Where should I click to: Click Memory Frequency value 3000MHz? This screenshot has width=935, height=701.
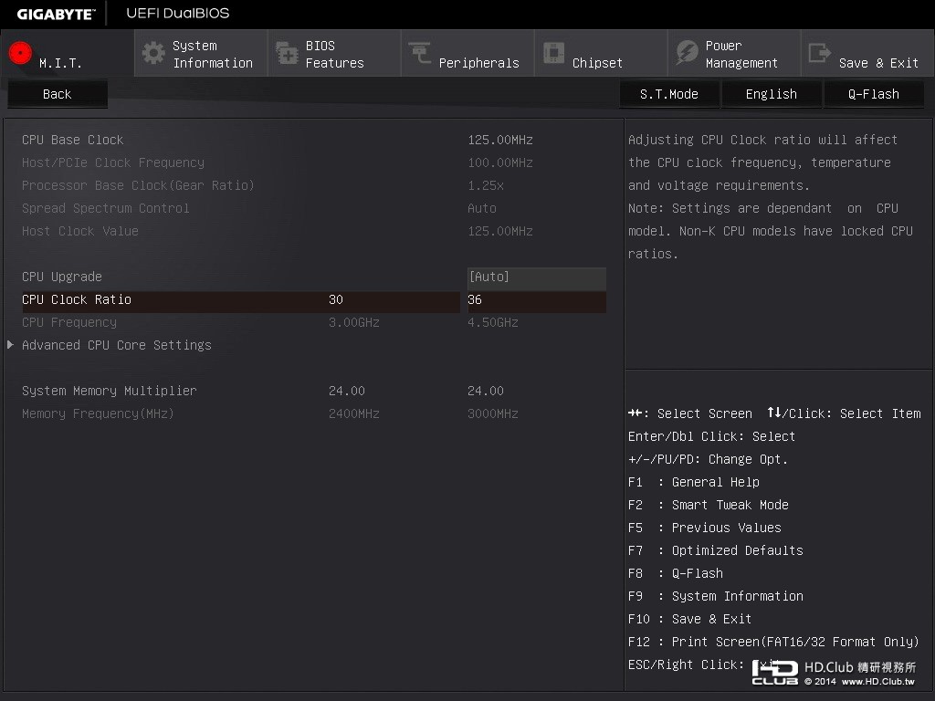pyautogui.click(x=493, y=413)
